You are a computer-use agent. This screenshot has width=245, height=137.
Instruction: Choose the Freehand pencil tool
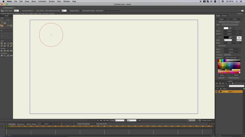(2, 23)
